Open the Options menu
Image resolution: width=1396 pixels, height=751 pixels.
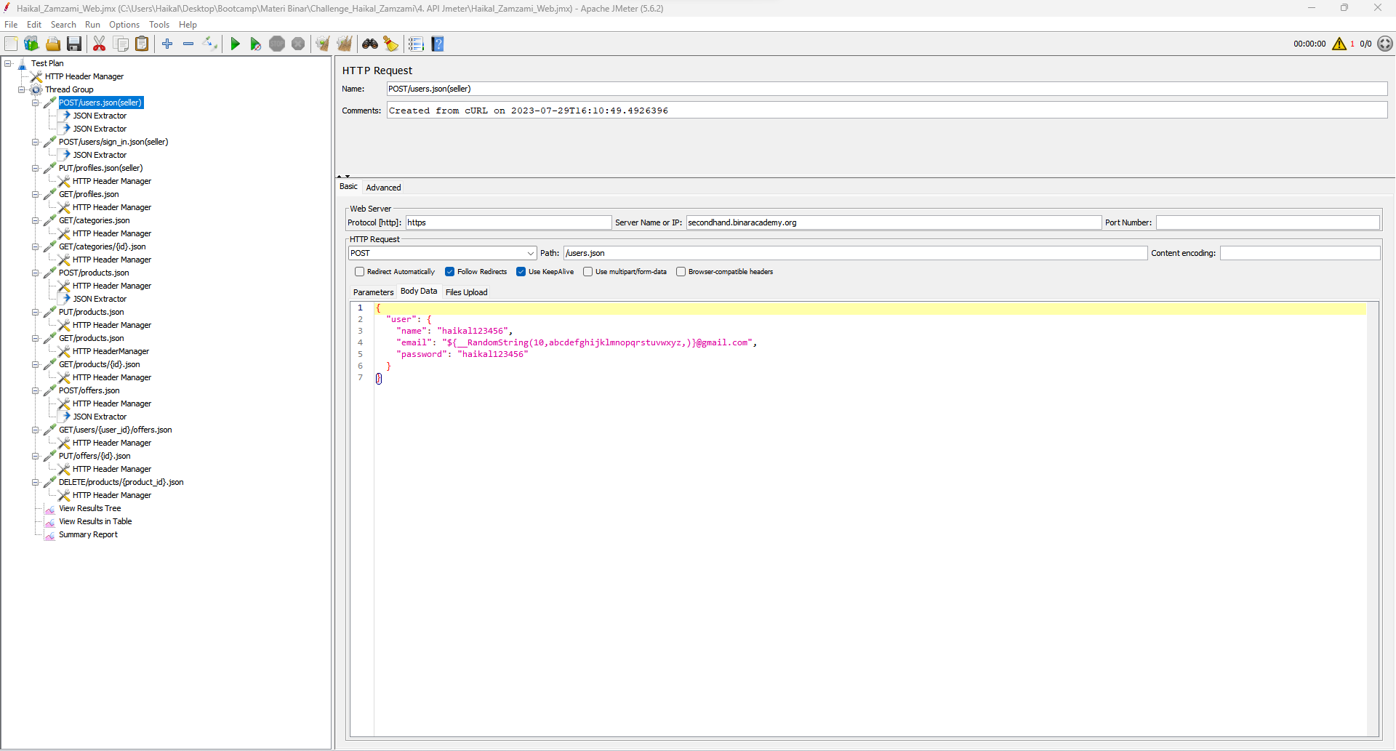(124, 25)
